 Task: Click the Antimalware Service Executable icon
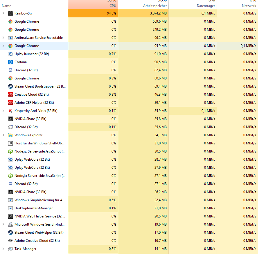(x=10, y=38)
